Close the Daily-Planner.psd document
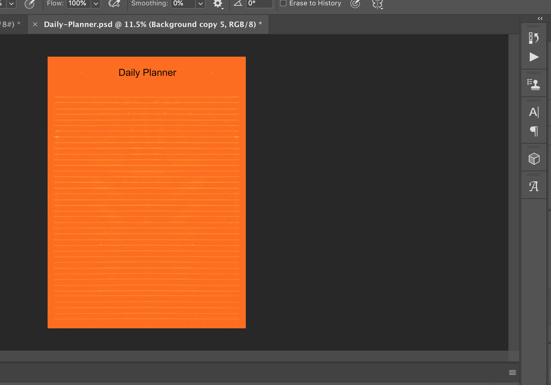 click(x=35, y=24)
